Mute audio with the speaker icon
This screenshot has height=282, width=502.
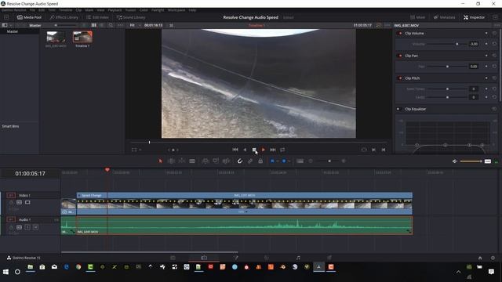(x=455, y=161)
